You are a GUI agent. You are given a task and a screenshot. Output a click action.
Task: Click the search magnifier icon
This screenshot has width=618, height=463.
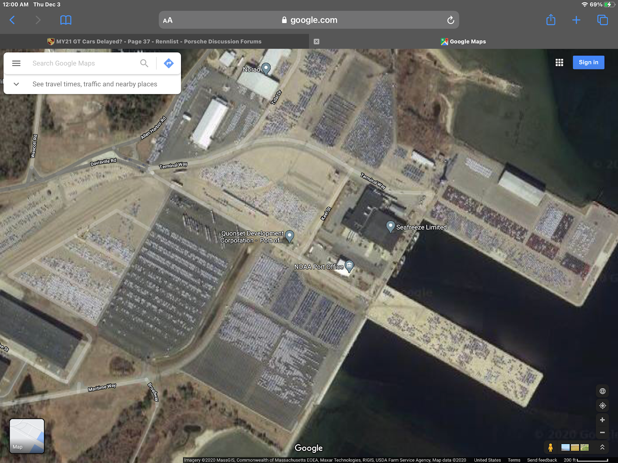tap(144, 63)
